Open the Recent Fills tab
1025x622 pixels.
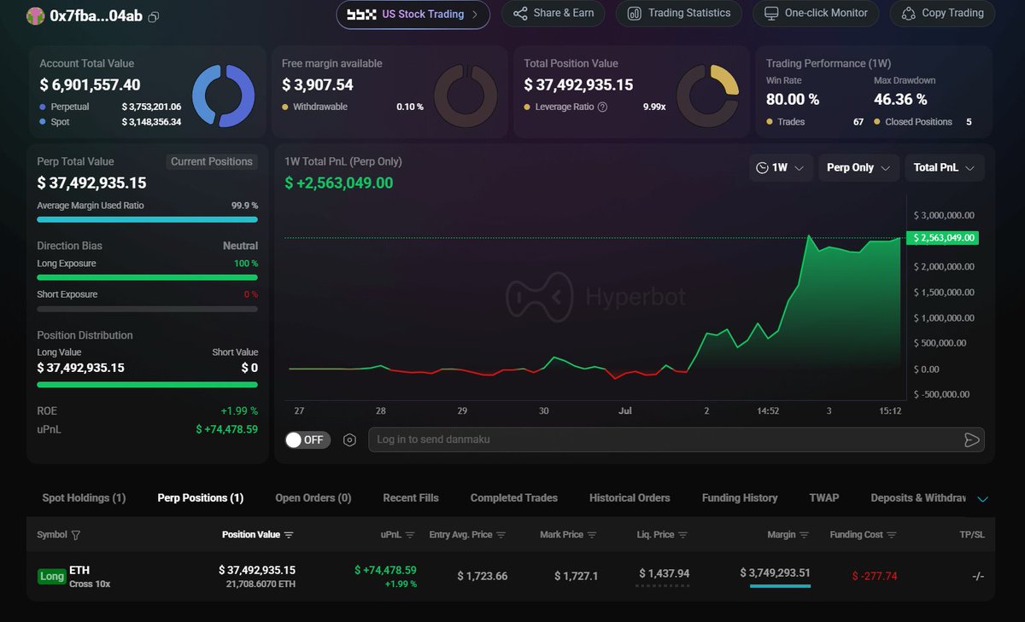click(411, 497)
